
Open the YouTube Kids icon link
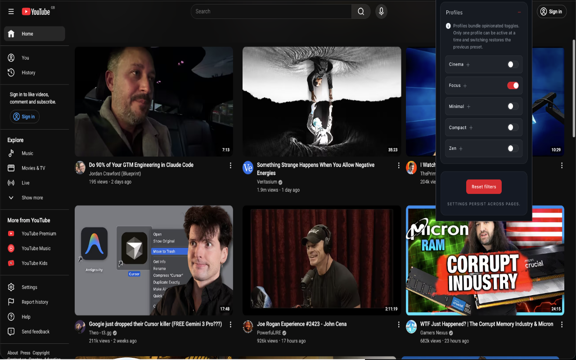[x=11, y=263]
